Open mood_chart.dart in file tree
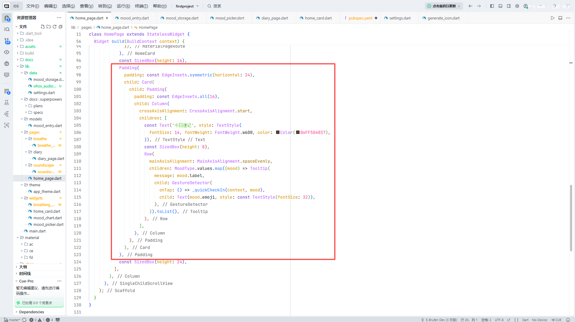This screenshot has width=575, height=322. [48, 218]
